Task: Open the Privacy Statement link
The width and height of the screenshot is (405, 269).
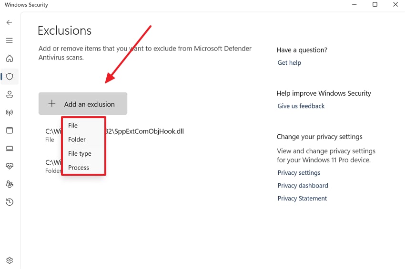Action: tap(302, 199)
